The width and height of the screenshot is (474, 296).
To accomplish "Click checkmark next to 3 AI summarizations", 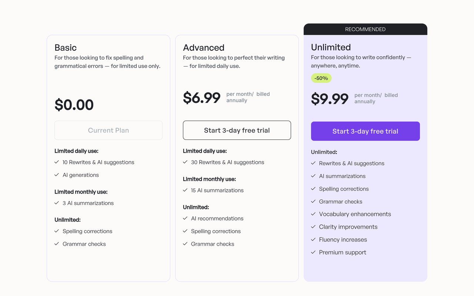I will [x=57, y=203].
